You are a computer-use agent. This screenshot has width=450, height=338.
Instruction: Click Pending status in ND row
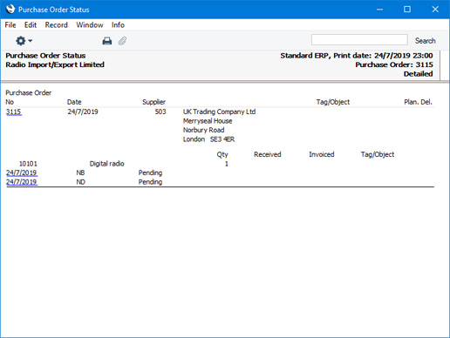point(150,182)
